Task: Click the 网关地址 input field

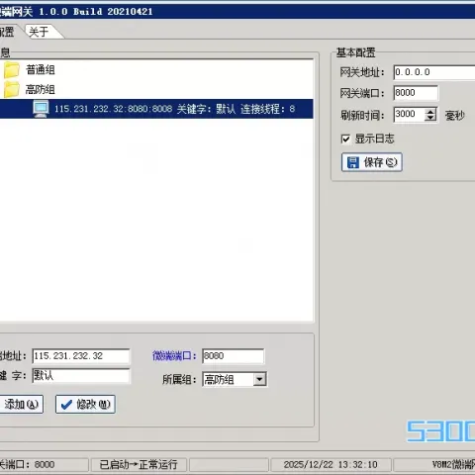Action: (434, 72)
